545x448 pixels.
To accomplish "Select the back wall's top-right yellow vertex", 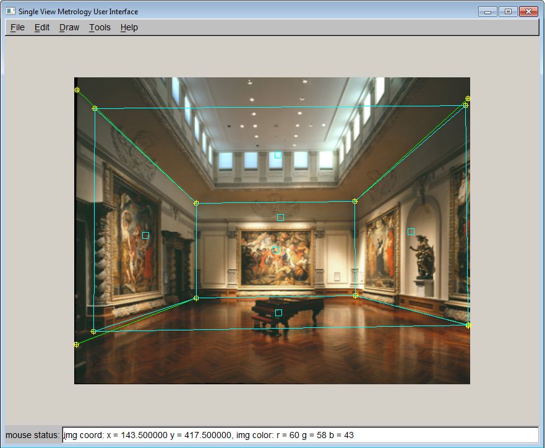I will (x=355, y=201).
